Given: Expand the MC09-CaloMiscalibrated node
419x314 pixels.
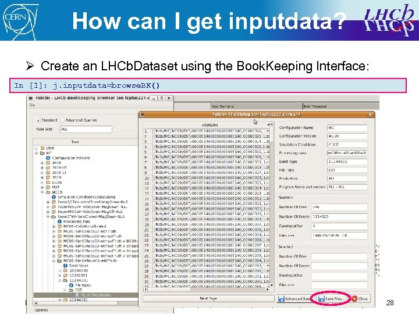Looking at the screenshot, I should pyautogui.click(x=54, y=226).
